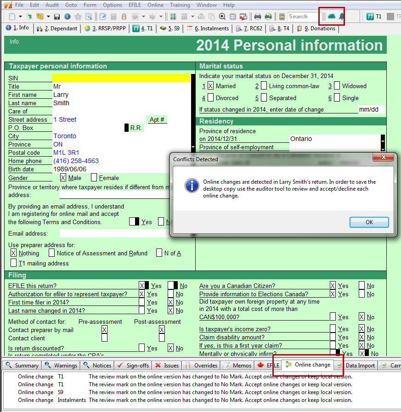The image size is (401, 412).
Task: Click the new blank return icon
Action: pyautogui.click(x=12, y=17)
